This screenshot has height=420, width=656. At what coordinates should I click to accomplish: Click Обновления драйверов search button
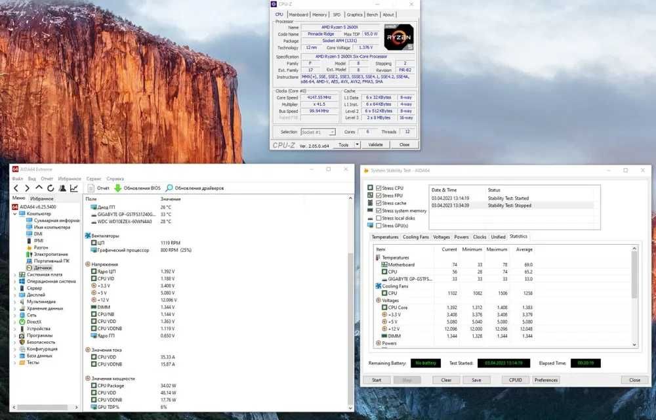[x=195, y=188]
